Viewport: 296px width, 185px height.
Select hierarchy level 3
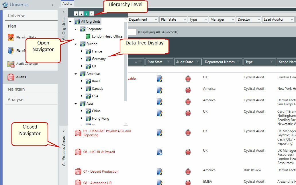(x=87, y=13)
